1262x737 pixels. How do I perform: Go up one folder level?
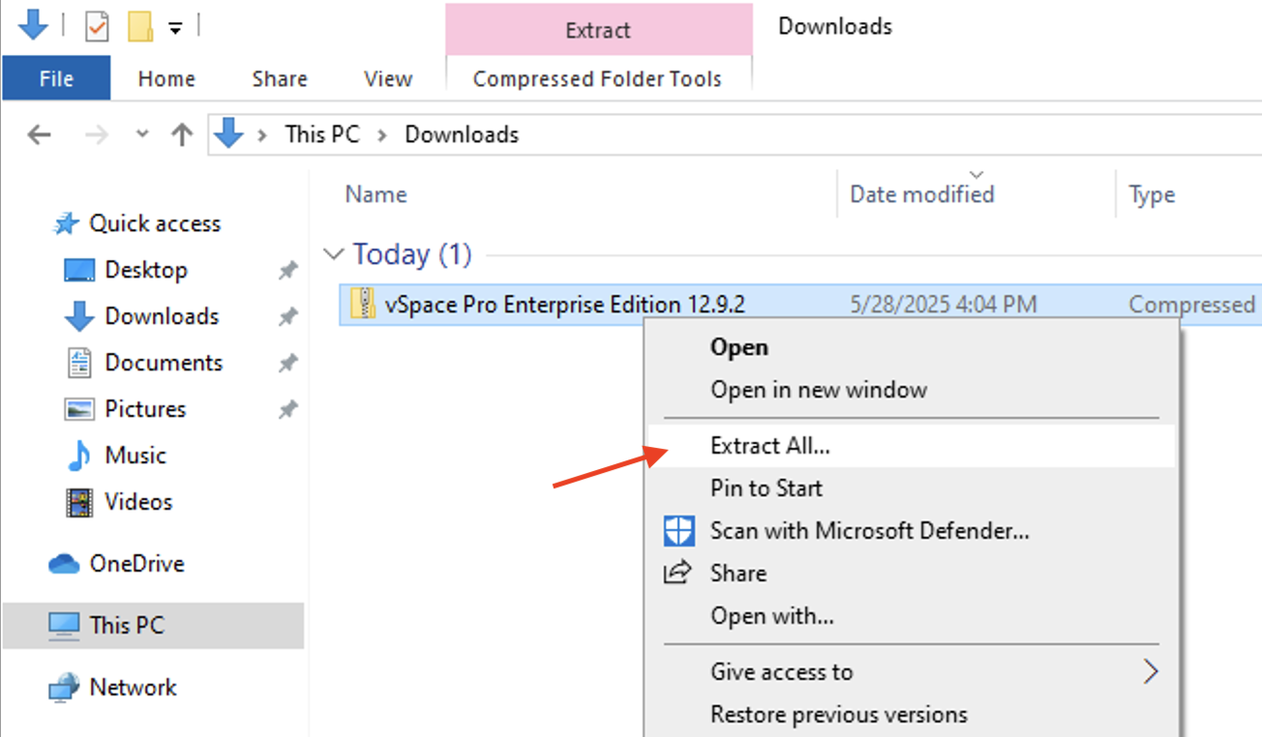[x=182, y=134]
